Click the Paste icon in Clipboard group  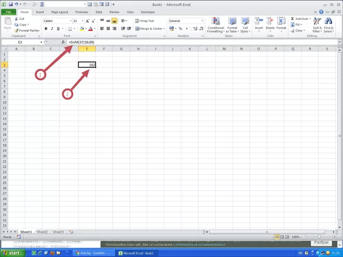pos(8,22)
